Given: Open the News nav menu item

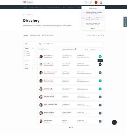Looking at the screenshot, I should (64, 7).
